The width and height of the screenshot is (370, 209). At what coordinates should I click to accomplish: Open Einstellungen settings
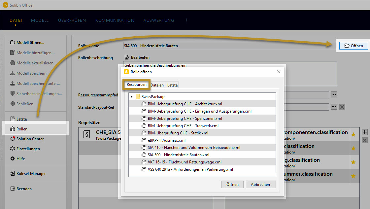point(25,149)
